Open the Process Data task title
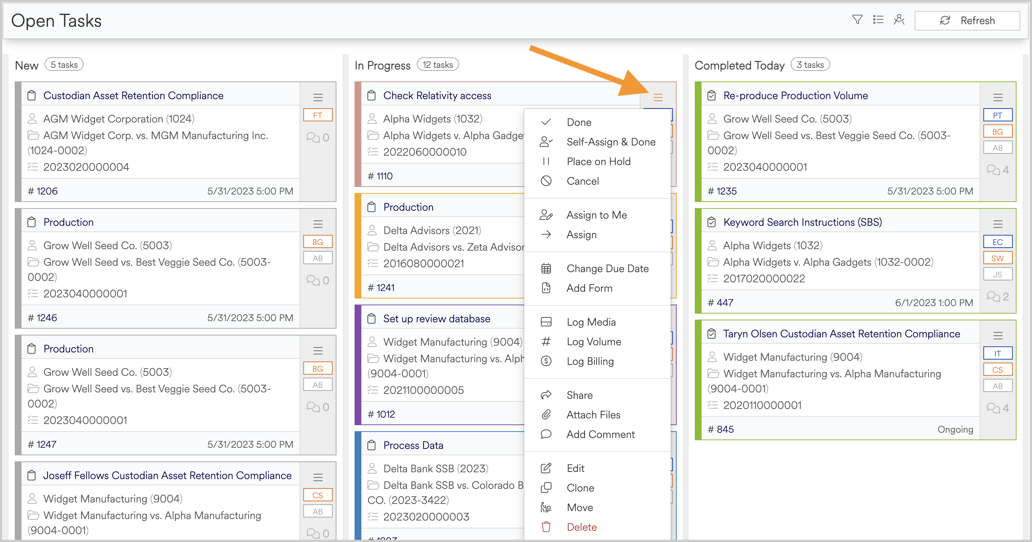Image resolution: width=1032 pixels, height=542 pixels. pos(413,445)
